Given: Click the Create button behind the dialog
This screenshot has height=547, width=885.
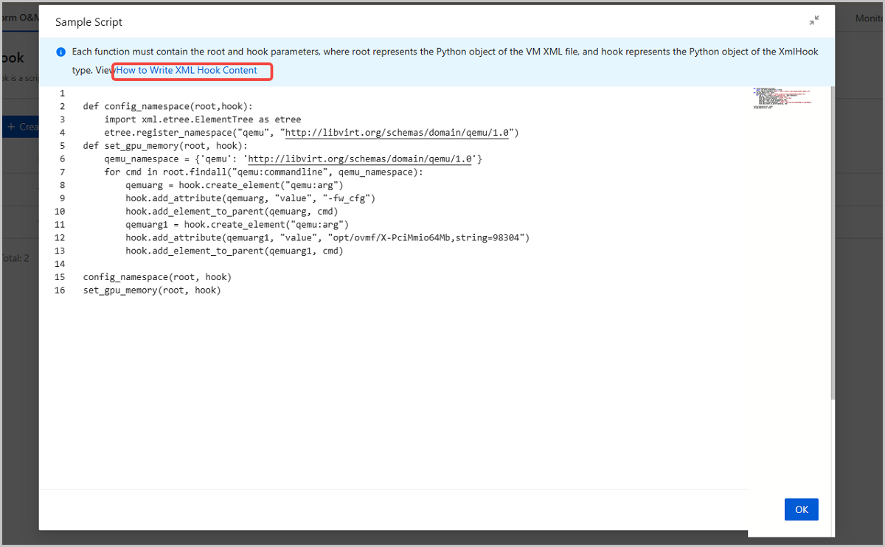Looking at the screenshot, I should click(x=21, y=127).
